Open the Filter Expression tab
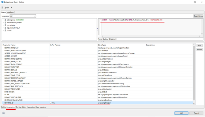The image size is (205, 117). [x=28, y=107]
